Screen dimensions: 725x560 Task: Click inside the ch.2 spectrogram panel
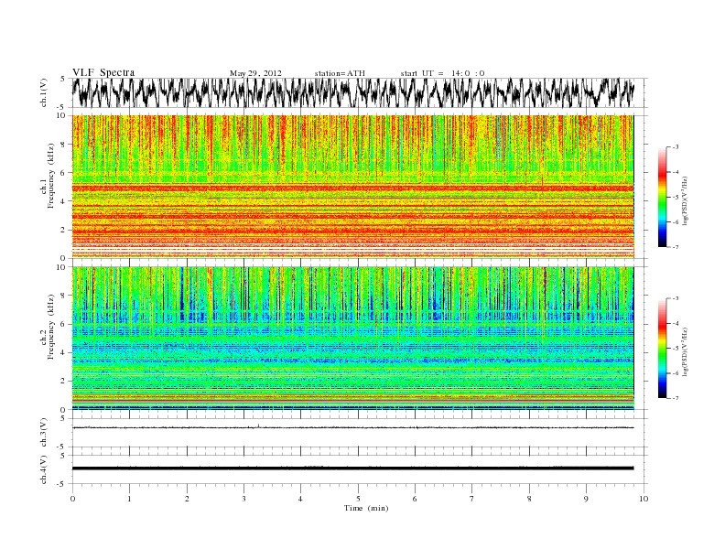[x=352, y=338]
